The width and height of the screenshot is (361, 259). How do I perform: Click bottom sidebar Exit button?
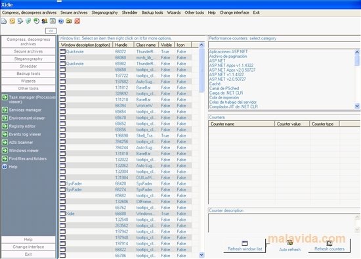(x=28, y=254)
